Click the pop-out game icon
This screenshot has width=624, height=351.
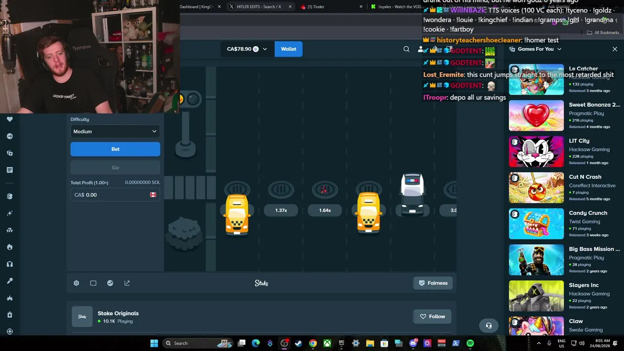tap(127, 283)
